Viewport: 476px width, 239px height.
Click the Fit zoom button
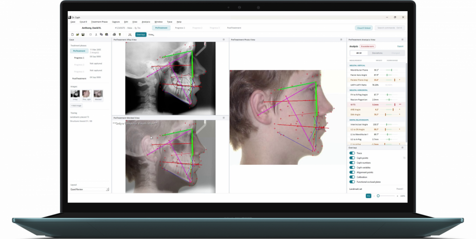[368, 196]
